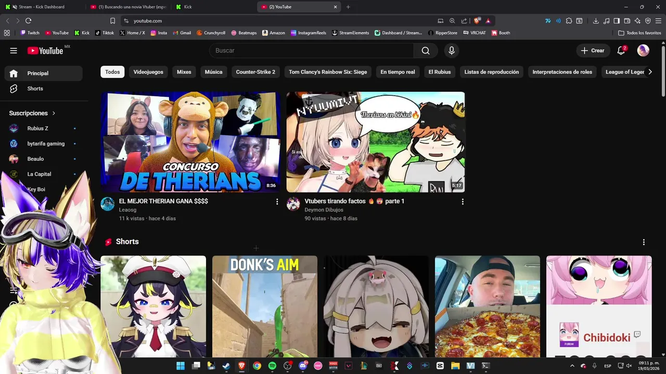Click the Brave Rewards triangle icon
The width and height of the screenshot is (666, 374).
(488, 21)
